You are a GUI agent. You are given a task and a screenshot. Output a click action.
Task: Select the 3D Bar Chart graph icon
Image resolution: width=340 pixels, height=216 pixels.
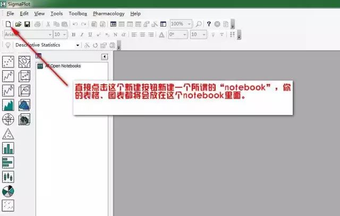click(24, 119)
